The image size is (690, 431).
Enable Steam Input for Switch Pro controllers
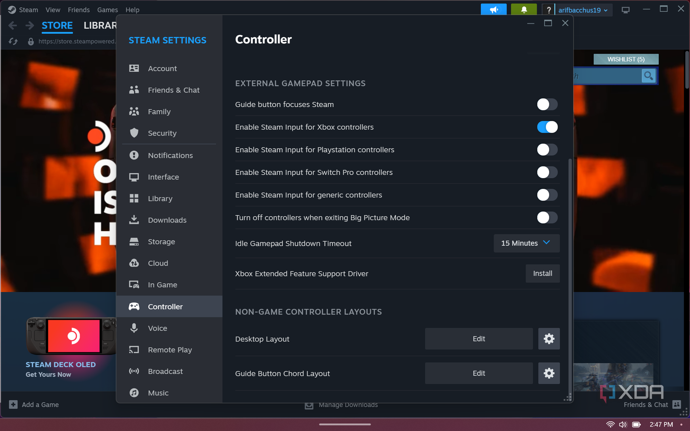[x=547, y=172]
